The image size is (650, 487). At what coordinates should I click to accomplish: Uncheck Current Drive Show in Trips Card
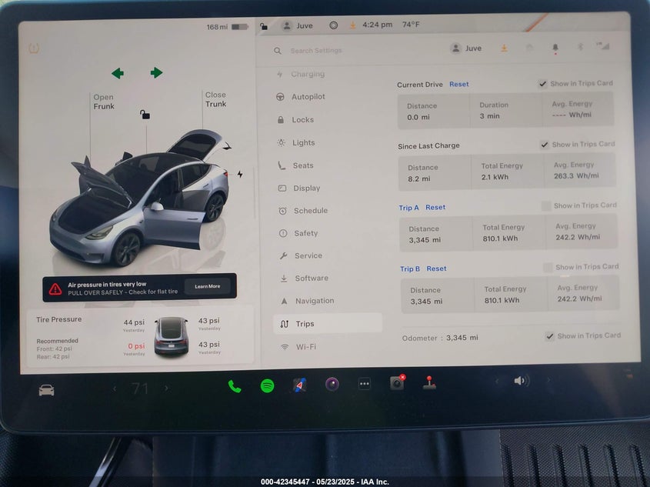tap(544, 84)
